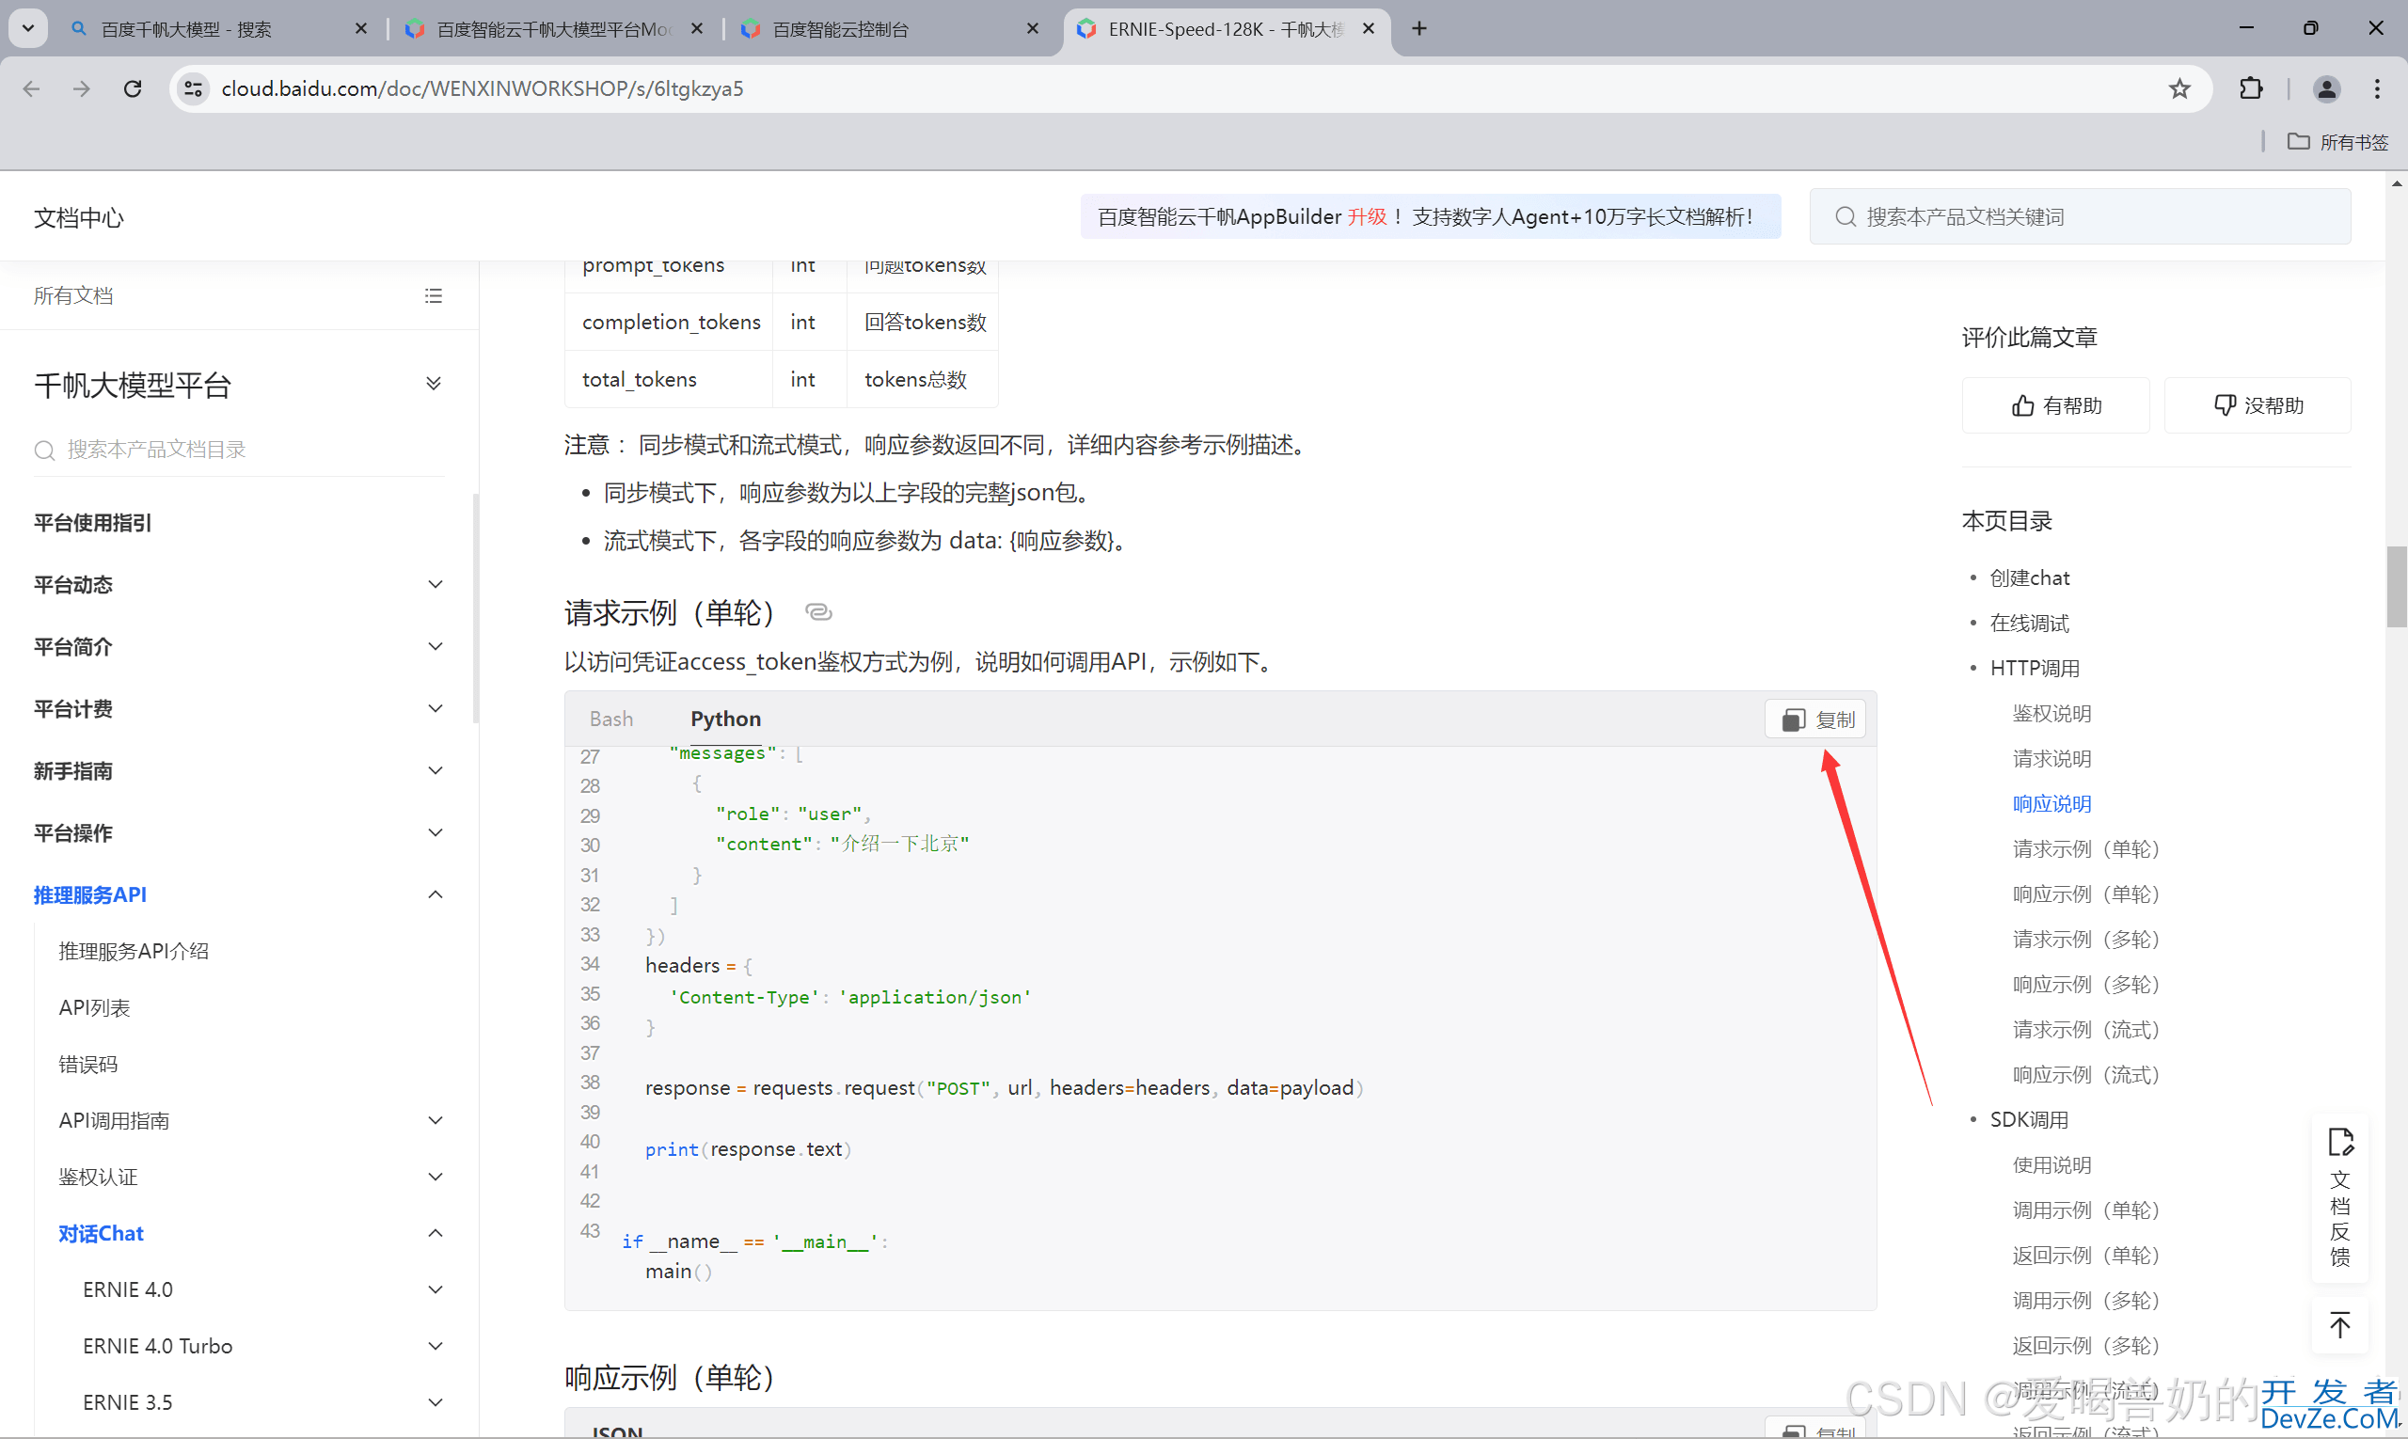Open the tab search dropdown arrow

[x=28, y=28]
